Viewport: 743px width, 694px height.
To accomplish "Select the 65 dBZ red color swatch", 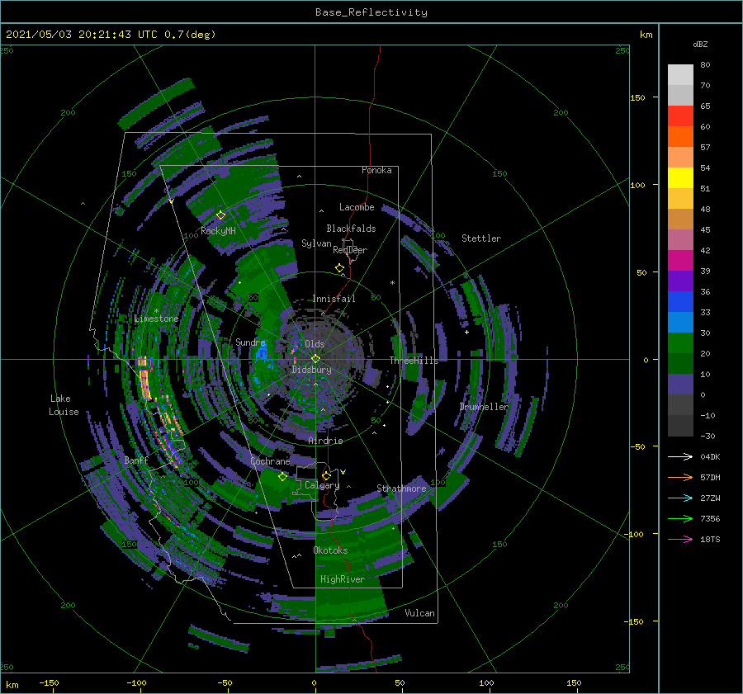I will (680, 116).
